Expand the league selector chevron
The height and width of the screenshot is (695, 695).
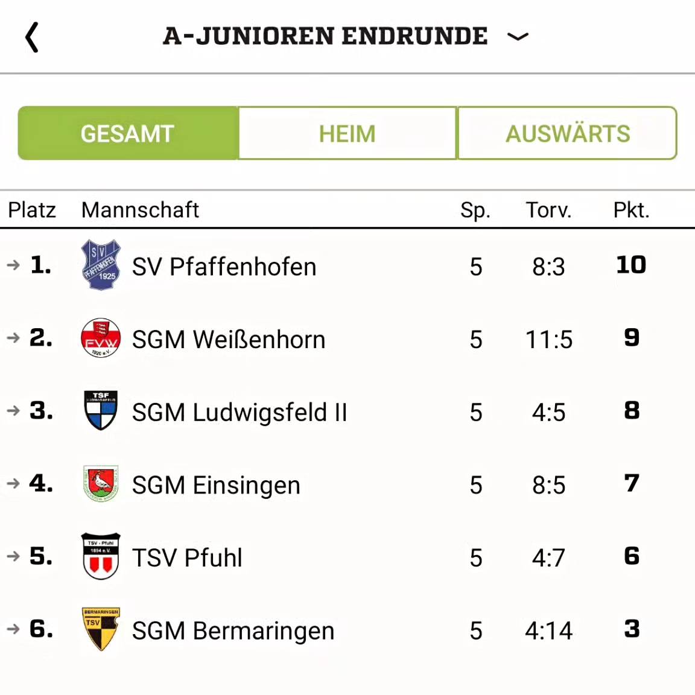coord(518,37)
